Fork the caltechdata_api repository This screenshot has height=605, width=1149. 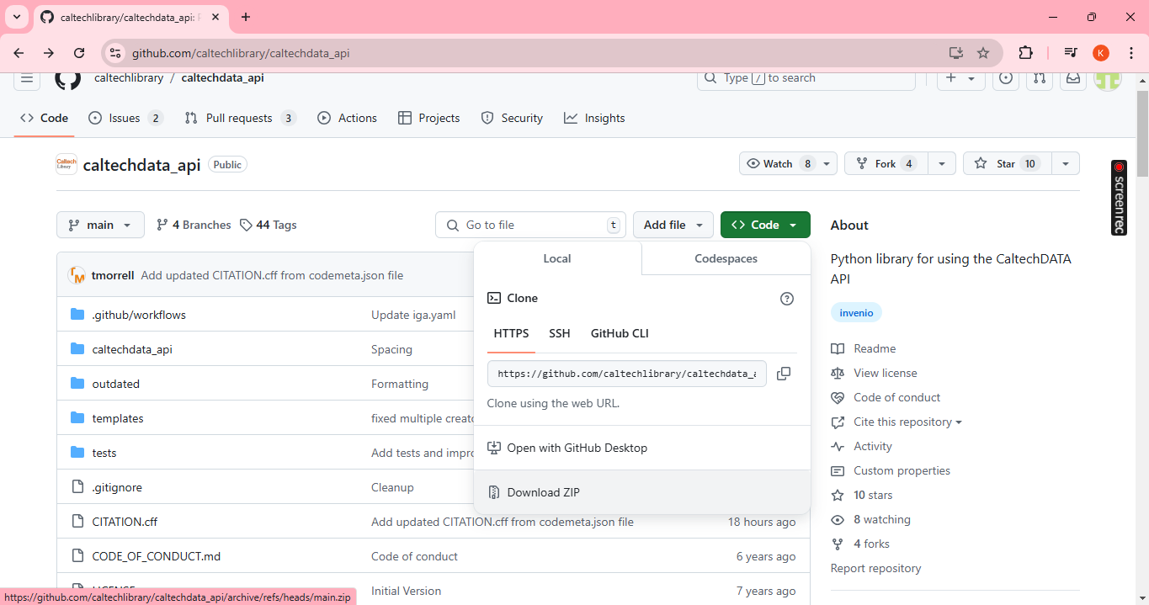886,164
